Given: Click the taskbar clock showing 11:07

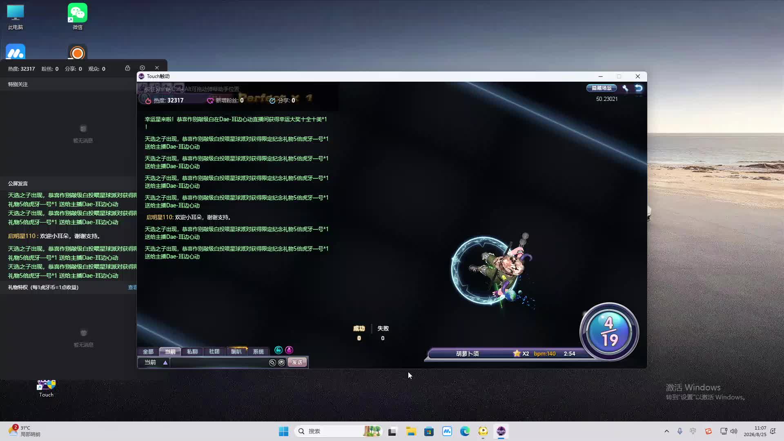Looking at the screenshot, I should (755, 431).
